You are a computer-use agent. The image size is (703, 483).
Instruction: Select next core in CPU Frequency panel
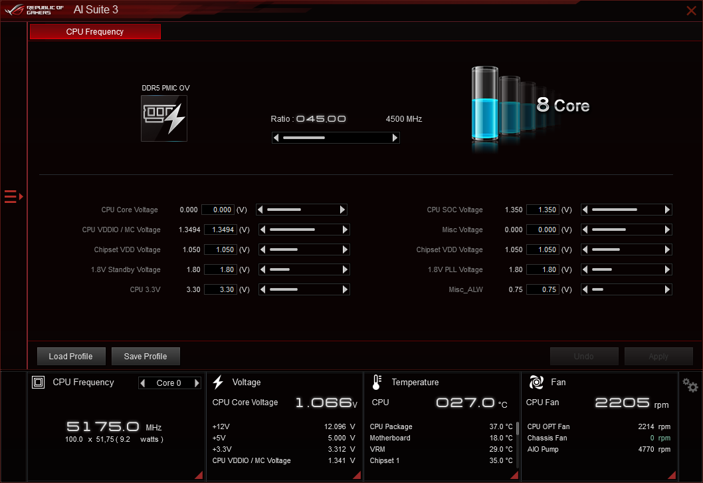tap(197, 383)
